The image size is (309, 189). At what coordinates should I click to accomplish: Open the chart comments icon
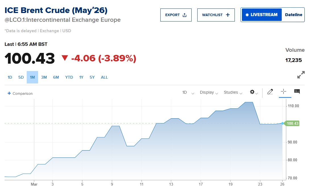pyautogui.click(x=297, y=91)
